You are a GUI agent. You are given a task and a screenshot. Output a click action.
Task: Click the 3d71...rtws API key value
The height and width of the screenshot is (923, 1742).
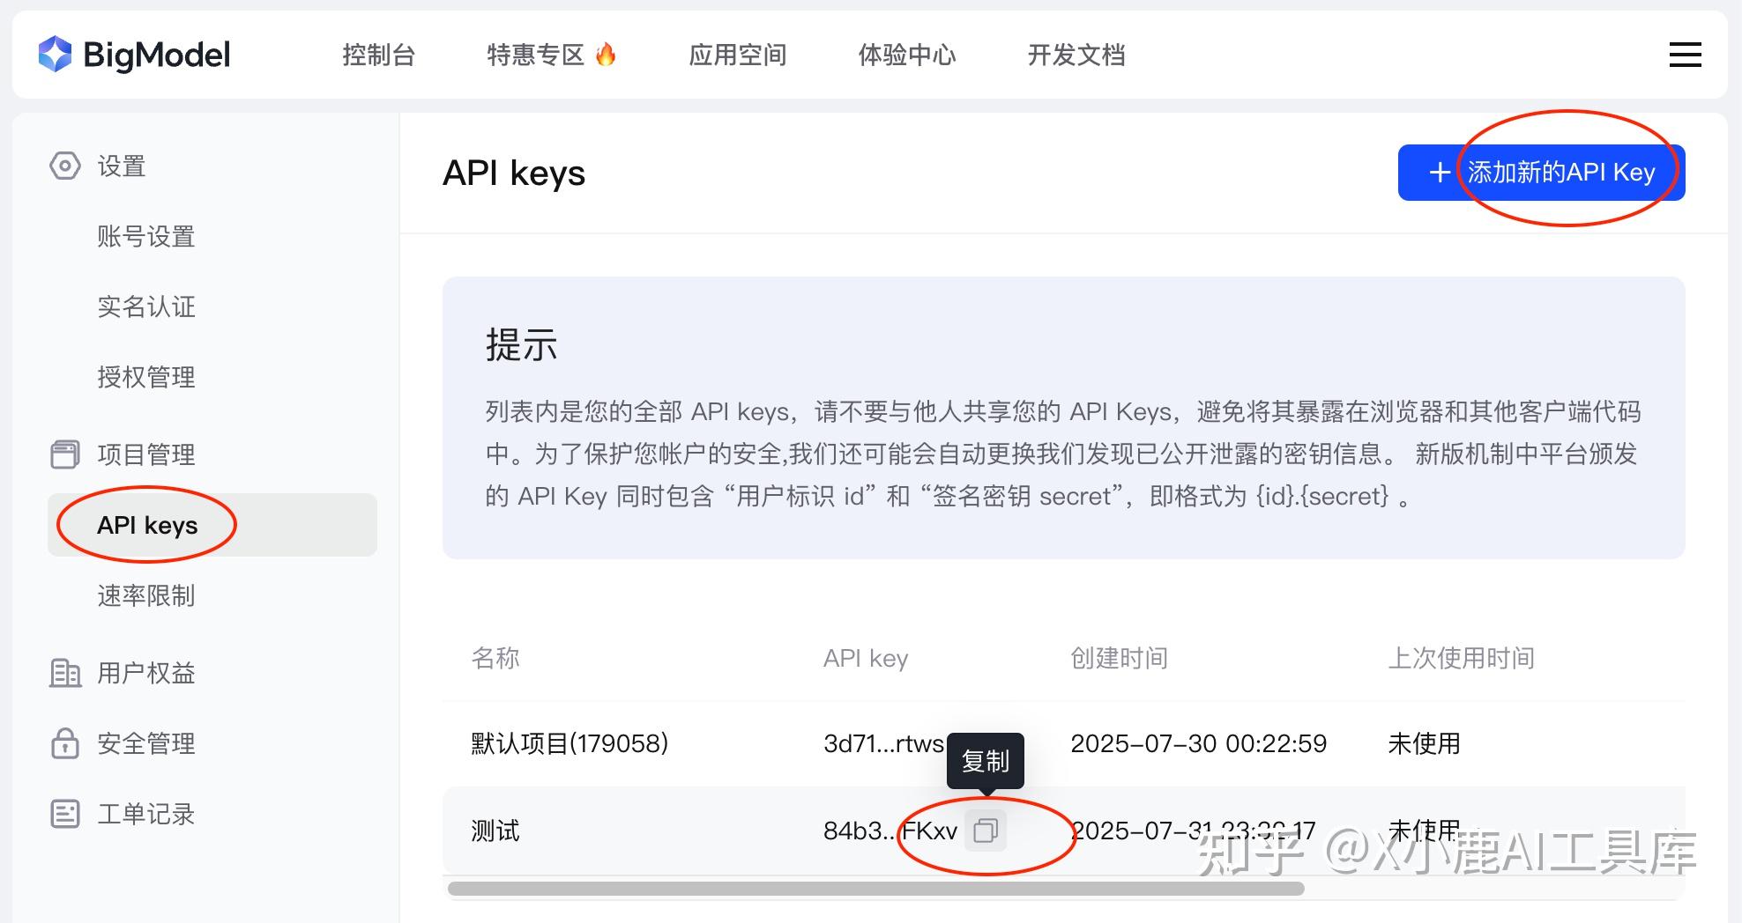point(883,743)
